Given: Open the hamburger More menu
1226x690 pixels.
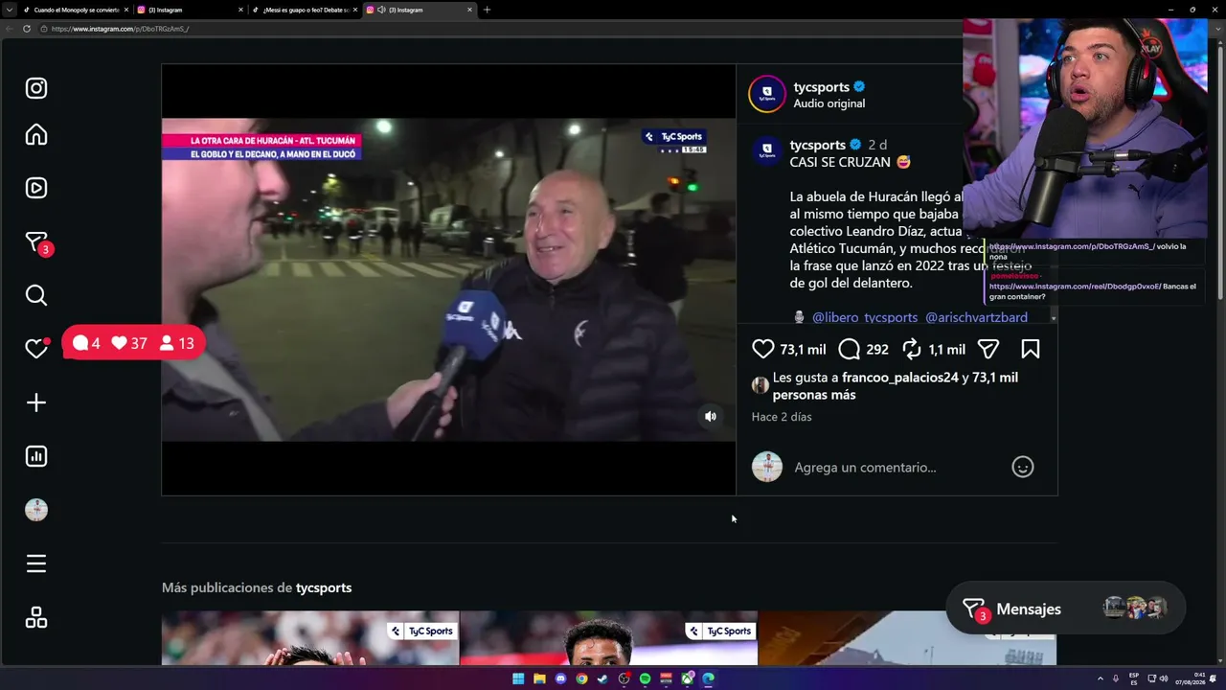Looking at the screenshot, I should point(36,563).
